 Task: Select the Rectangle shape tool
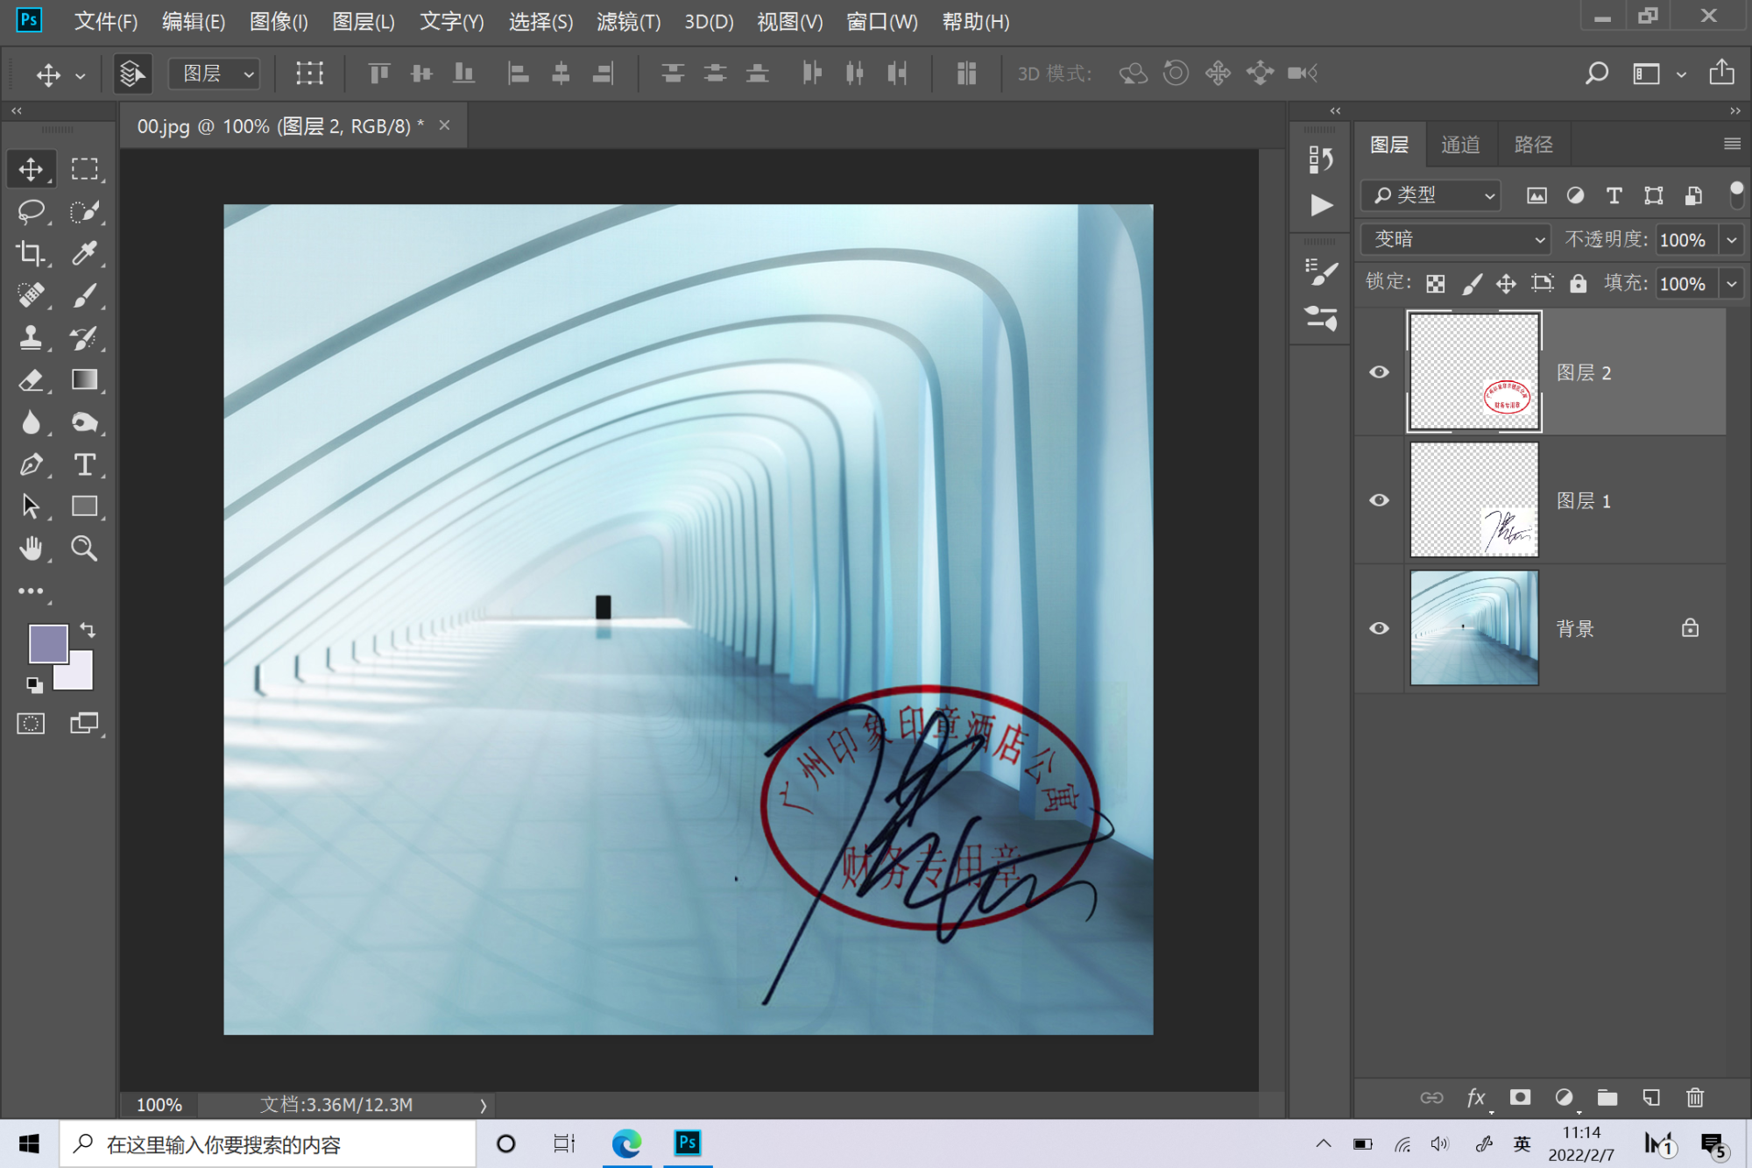click(x=84, y=506)
